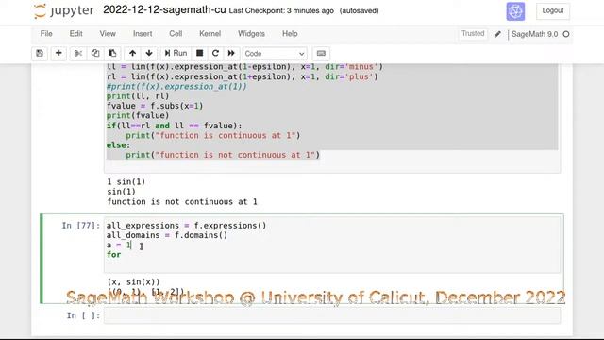Image resolution: width=604 pixels, height=340 pixels.
Task: Interrupt the kernel with stop icon
Action: tap(199, 53)
